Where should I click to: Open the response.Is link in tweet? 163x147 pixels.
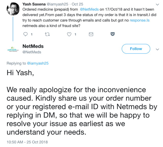[x=140, y=20]
